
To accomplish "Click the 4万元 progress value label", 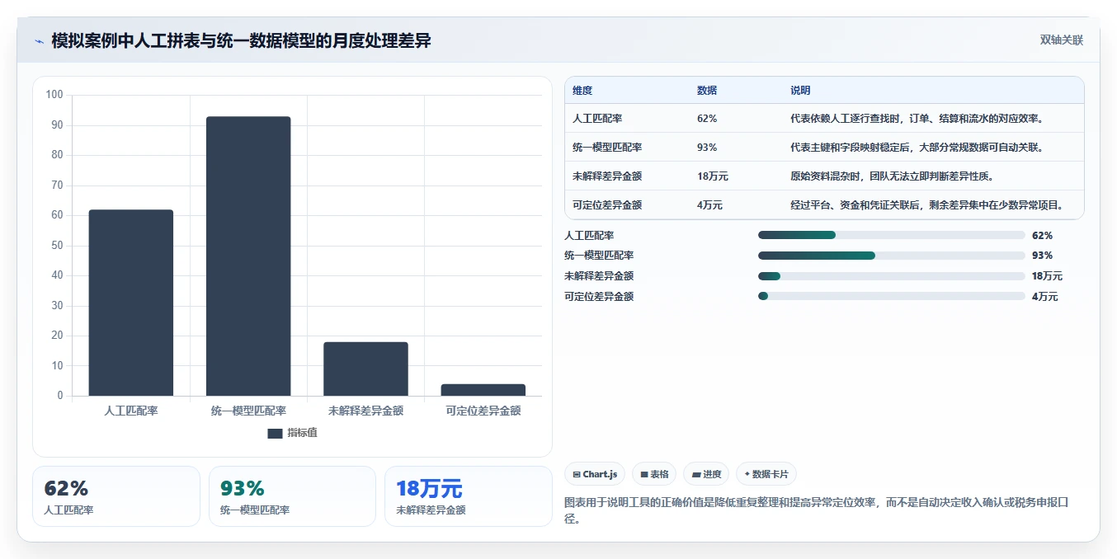I will click(1044, 297).
